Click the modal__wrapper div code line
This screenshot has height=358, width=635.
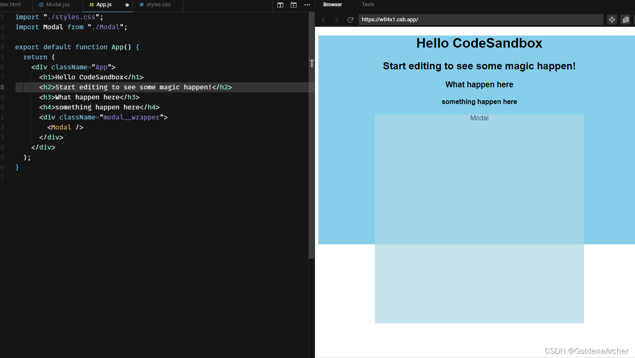point(103,117)
